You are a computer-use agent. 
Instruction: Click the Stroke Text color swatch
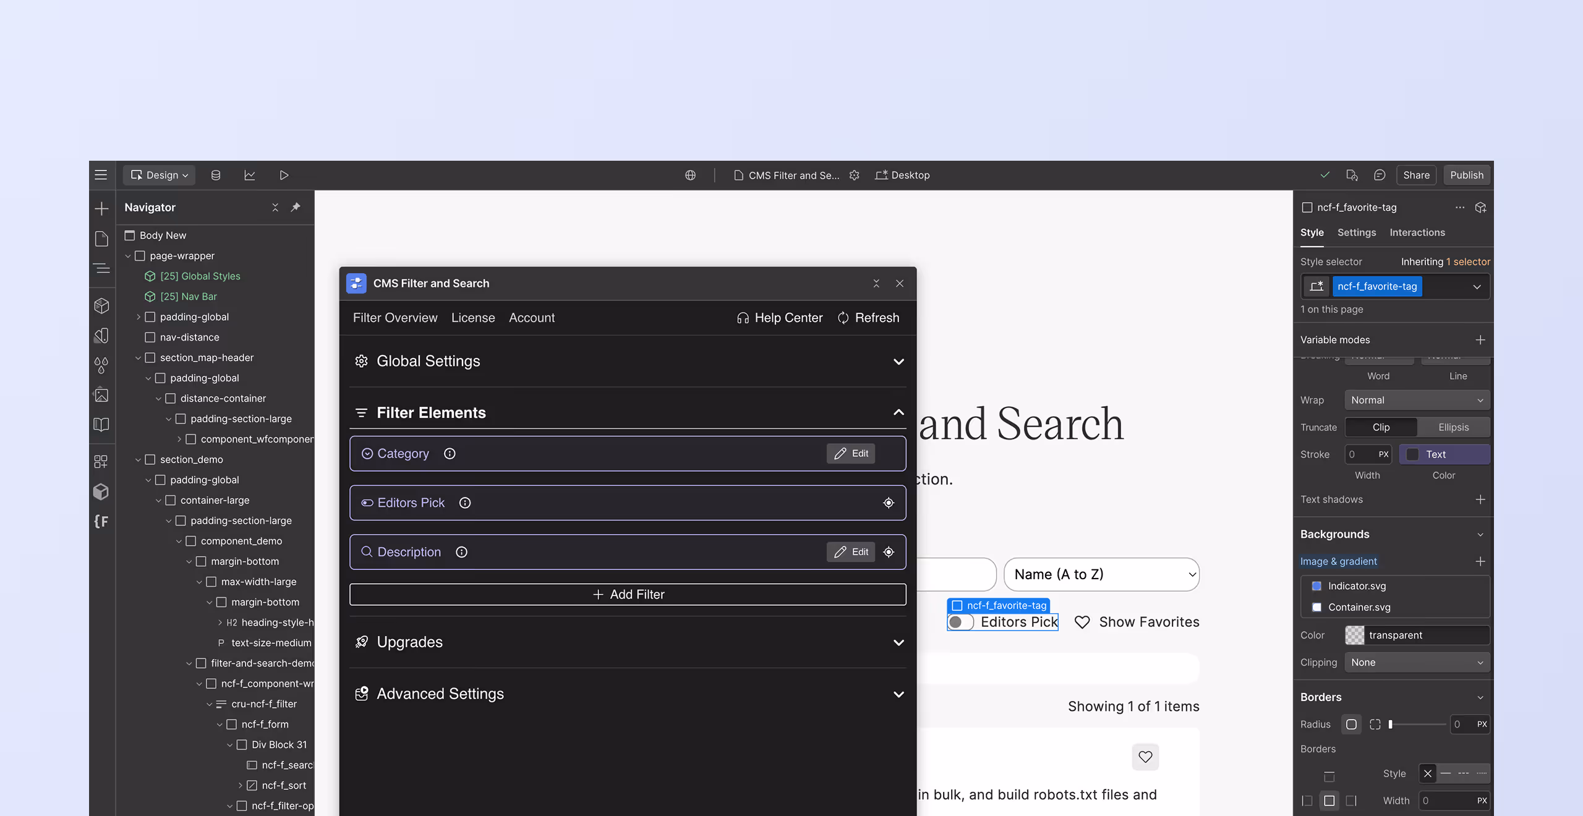[1412, 454]
